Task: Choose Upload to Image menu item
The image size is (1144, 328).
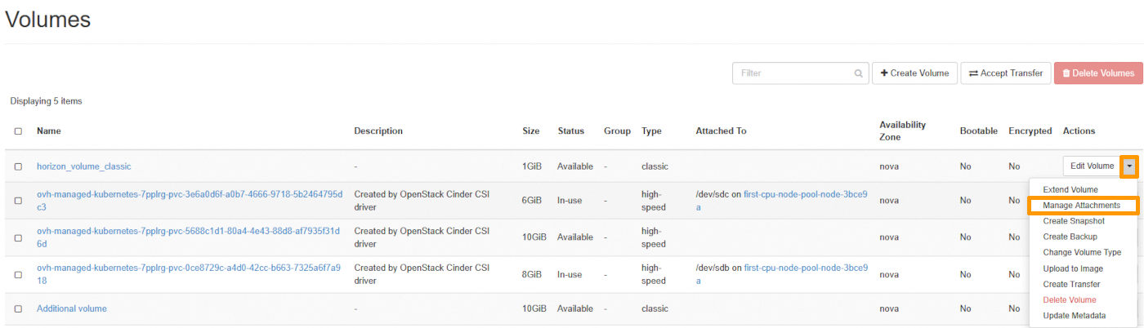Action: pyautogui.click(x=1073, y=268)
